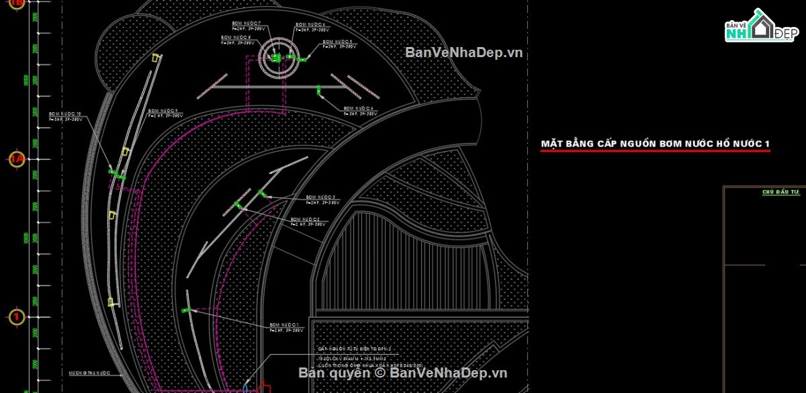Click the "MƯƠNG THU NƯỚC" annotation
The height and width of the screenshot is (393, 806).
pos(89,372)
